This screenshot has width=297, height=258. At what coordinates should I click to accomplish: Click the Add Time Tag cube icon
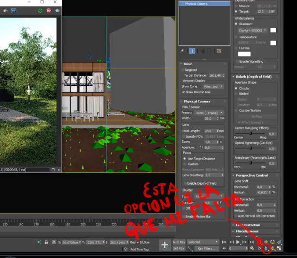(126, 249)
